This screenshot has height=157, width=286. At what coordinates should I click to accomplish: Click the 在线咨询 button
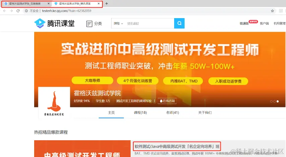coord(167,101)
